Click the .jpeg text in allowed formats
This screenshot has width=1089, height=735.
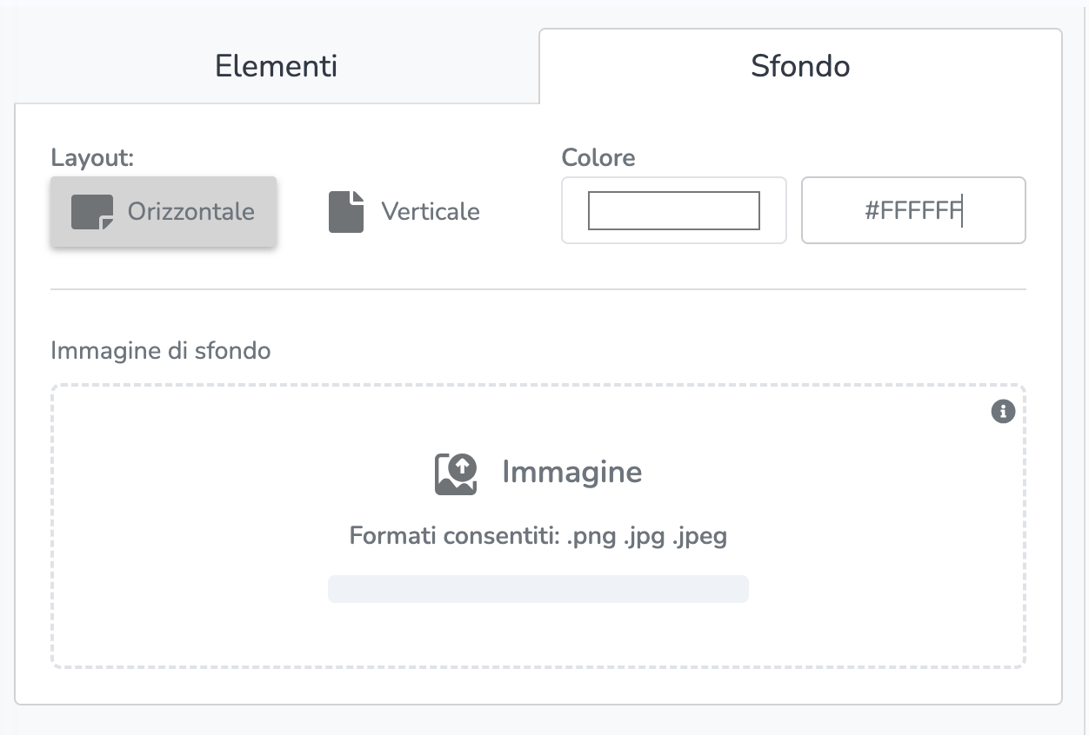[699, 535]
